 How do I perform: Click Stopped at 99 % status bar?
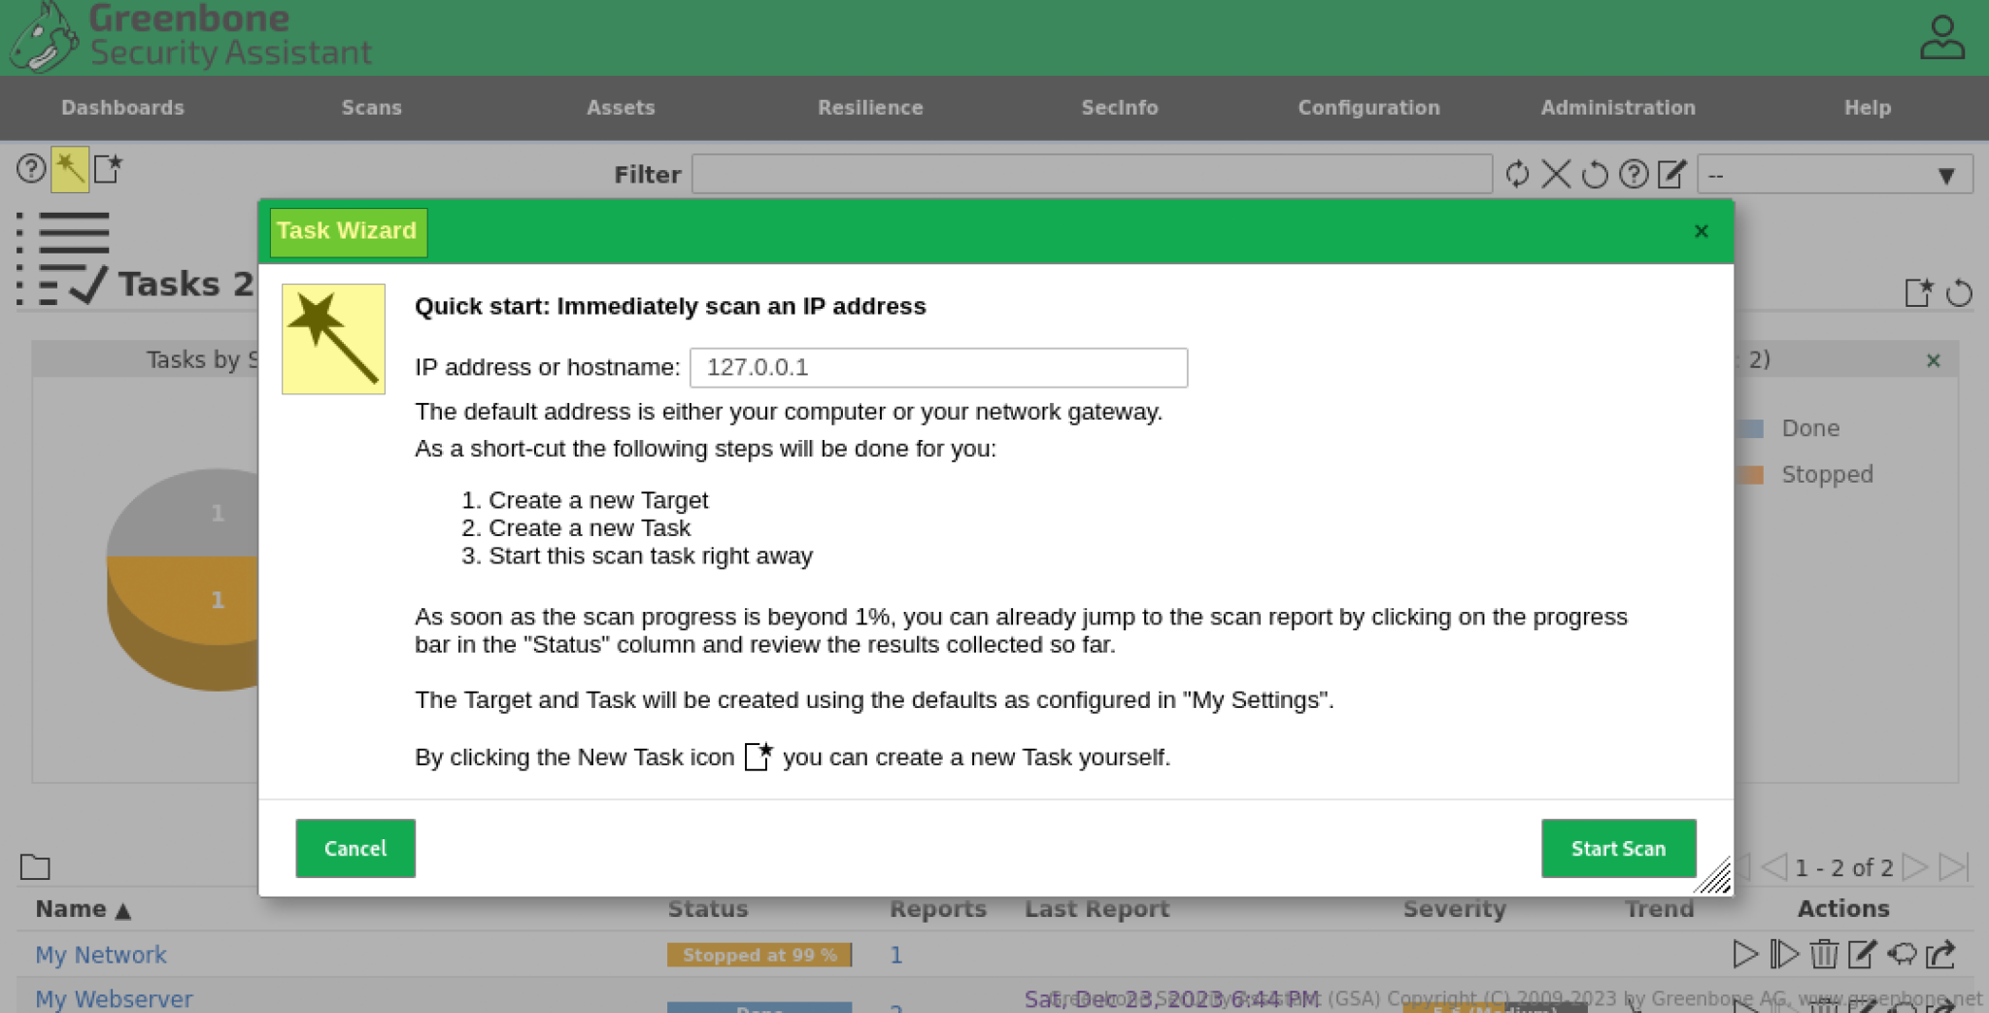[759, 955]
